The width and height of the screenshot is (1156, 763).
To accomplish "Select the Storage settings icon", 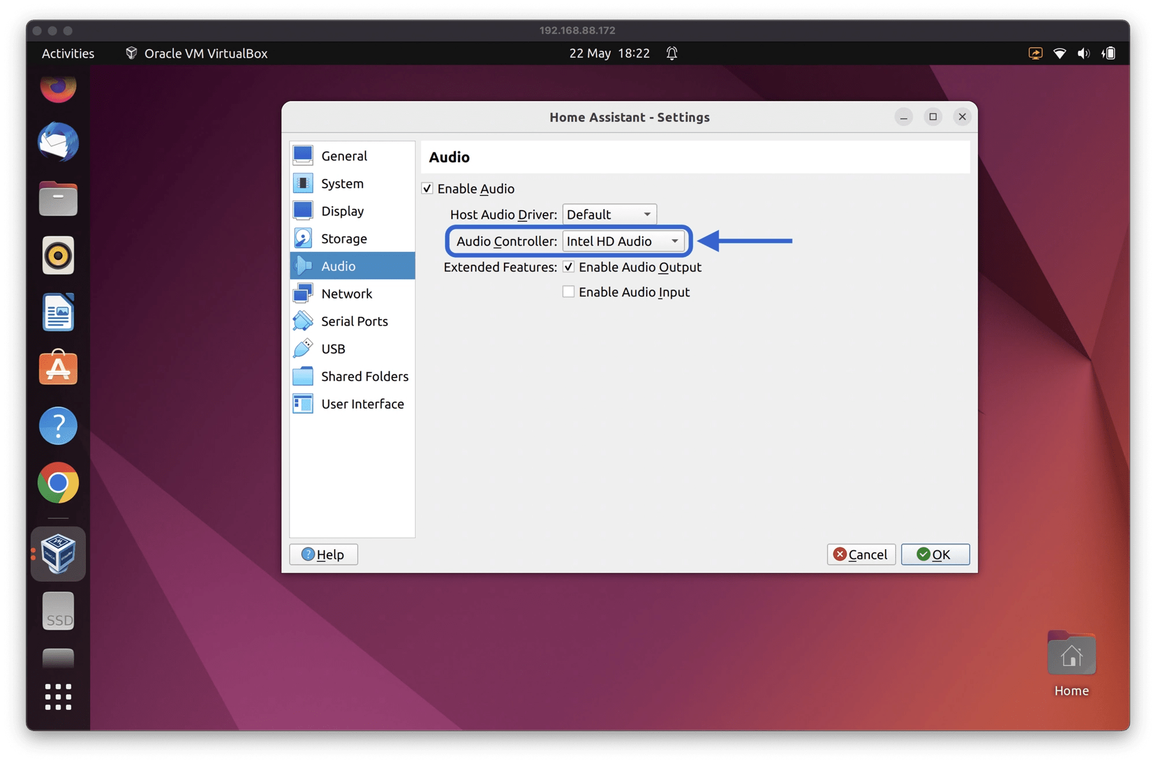I will (x=303, y=238).
